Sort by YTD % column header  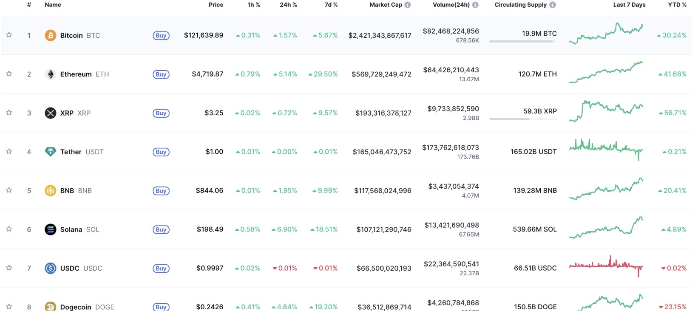tap(677, 5)
